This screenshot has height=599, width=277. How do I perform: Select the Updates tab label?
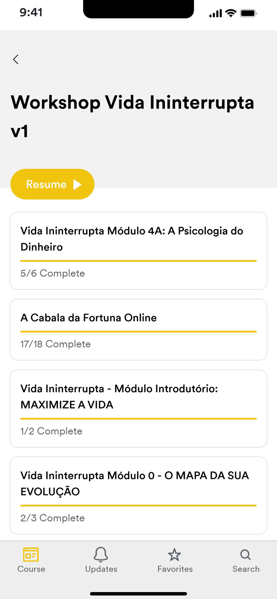101,569
